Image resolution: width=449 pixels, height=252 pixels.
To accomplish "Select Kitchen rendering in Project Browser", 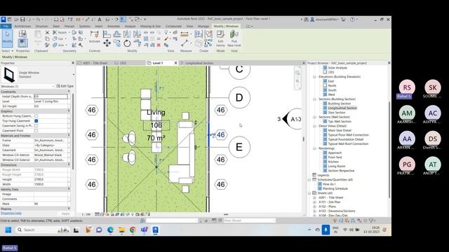I will click(x=333, y=162).
